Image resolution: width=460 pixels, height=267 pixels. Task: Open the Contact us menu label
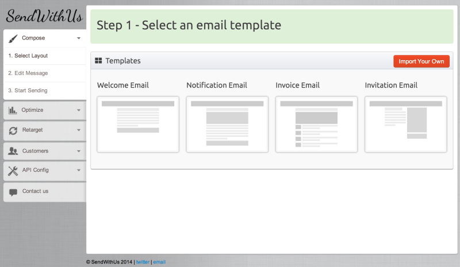[x=35, y=191]
